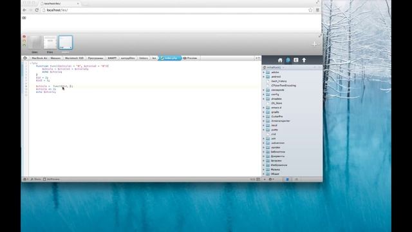Expand the .config folder
This screenshot has height=232, width=412.
coord(264,95)
